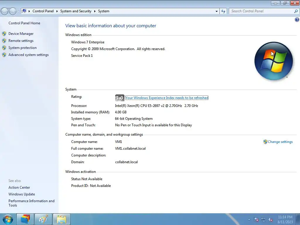Open the recent pages dropdown arrow

18,11
